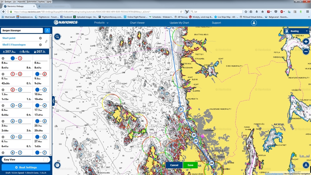Screen dimensions: 311x175
Task: Delete route leg 5 to 6
Action: (x=3, y=137)
